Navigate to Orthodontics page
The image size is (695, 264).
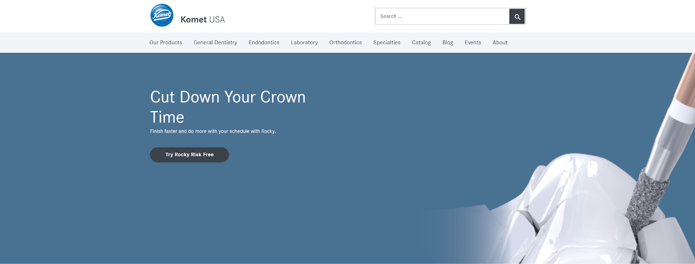345,42
